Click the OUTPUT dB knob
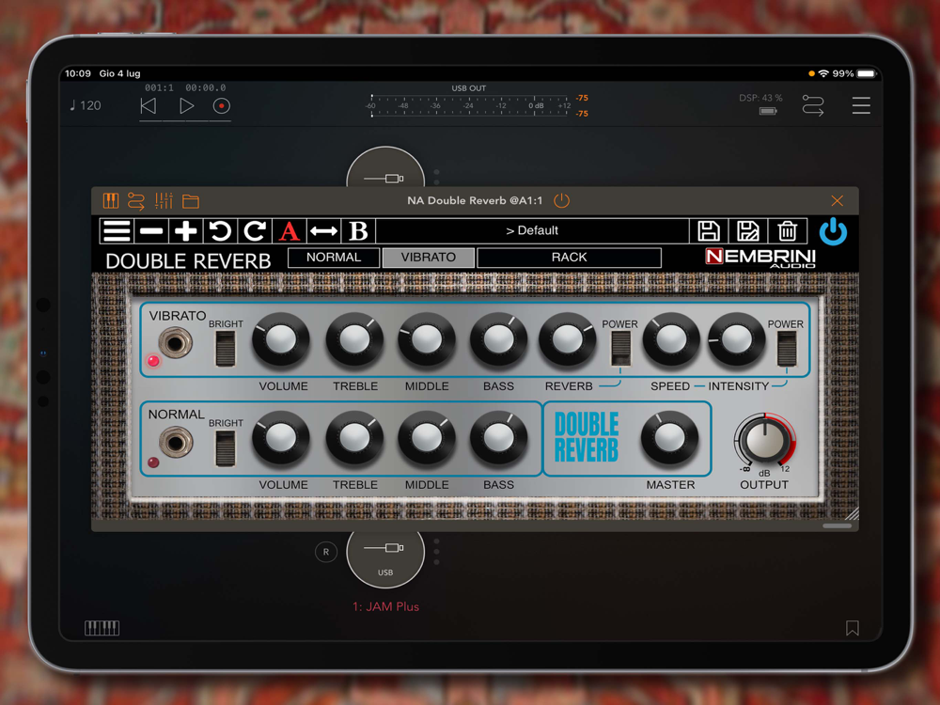 (x=764, y=441)
